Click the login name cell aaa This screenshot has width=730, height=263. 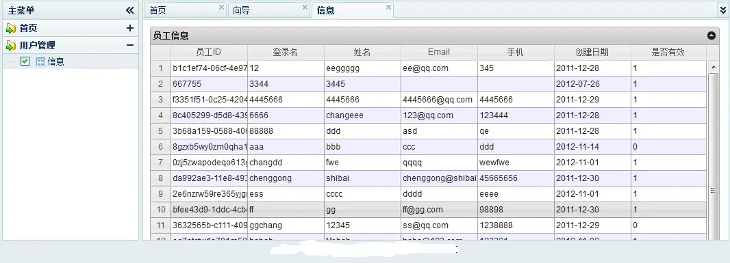tap(286, 147)
